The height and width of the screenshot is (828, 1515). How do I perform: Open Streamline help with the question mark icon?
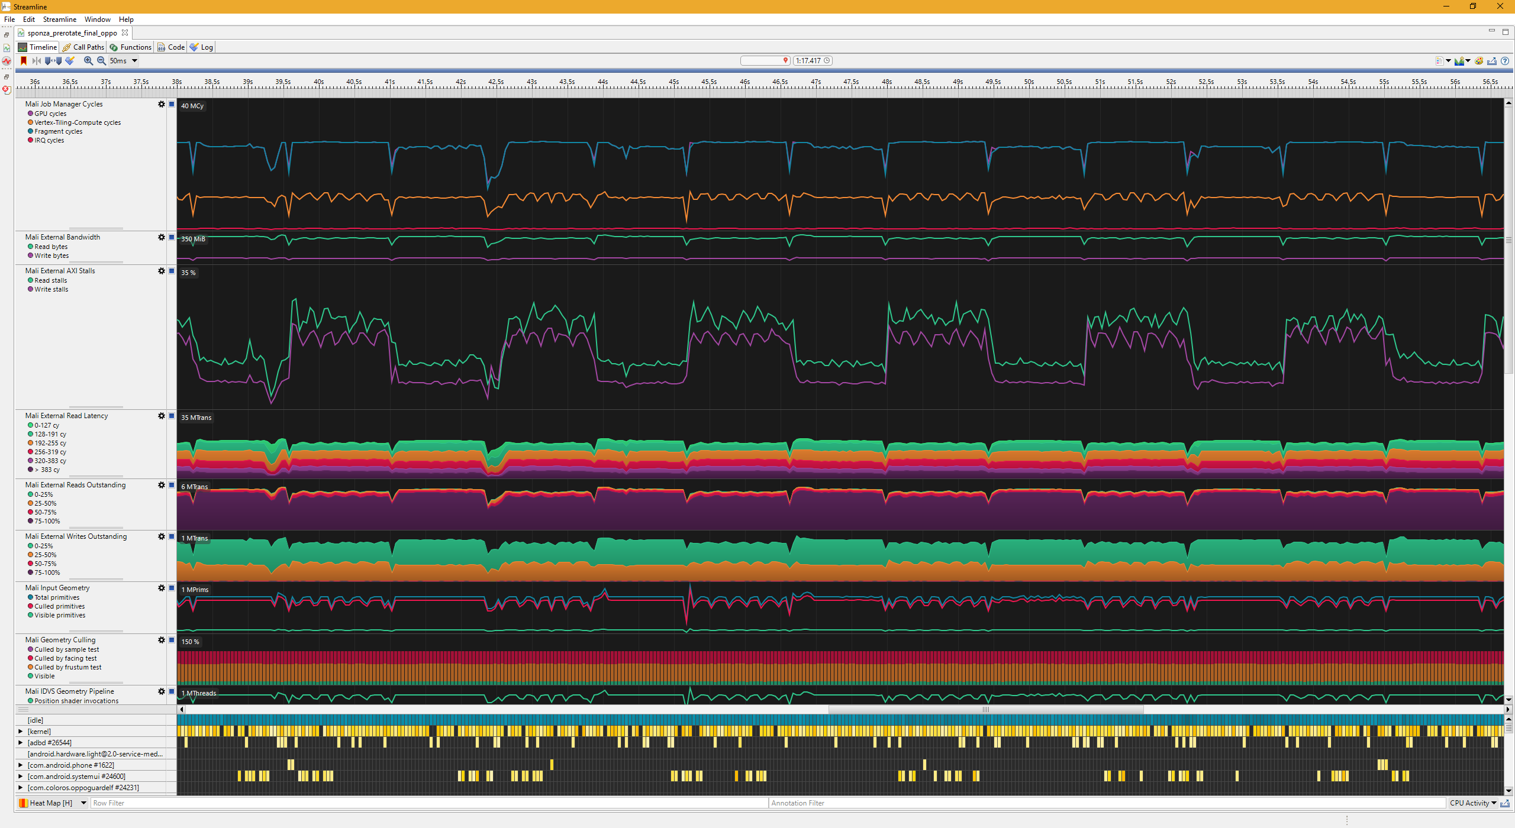coord(1506,60)
